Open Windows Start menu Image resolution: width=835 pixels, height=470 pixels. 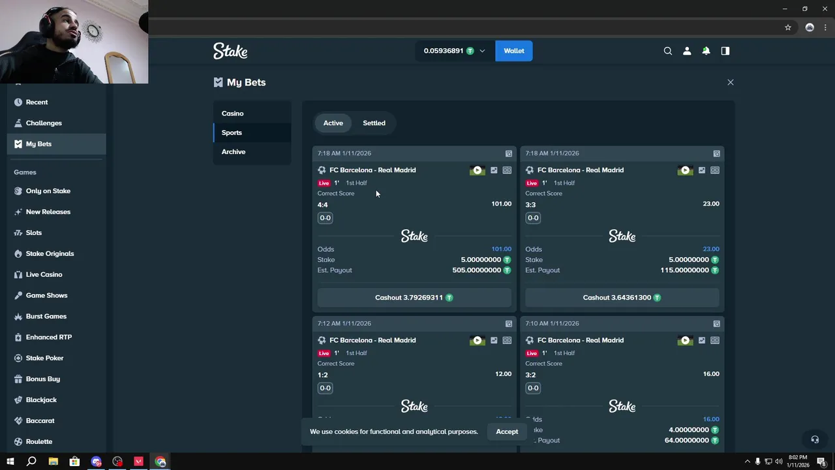[x=10, y=462]
